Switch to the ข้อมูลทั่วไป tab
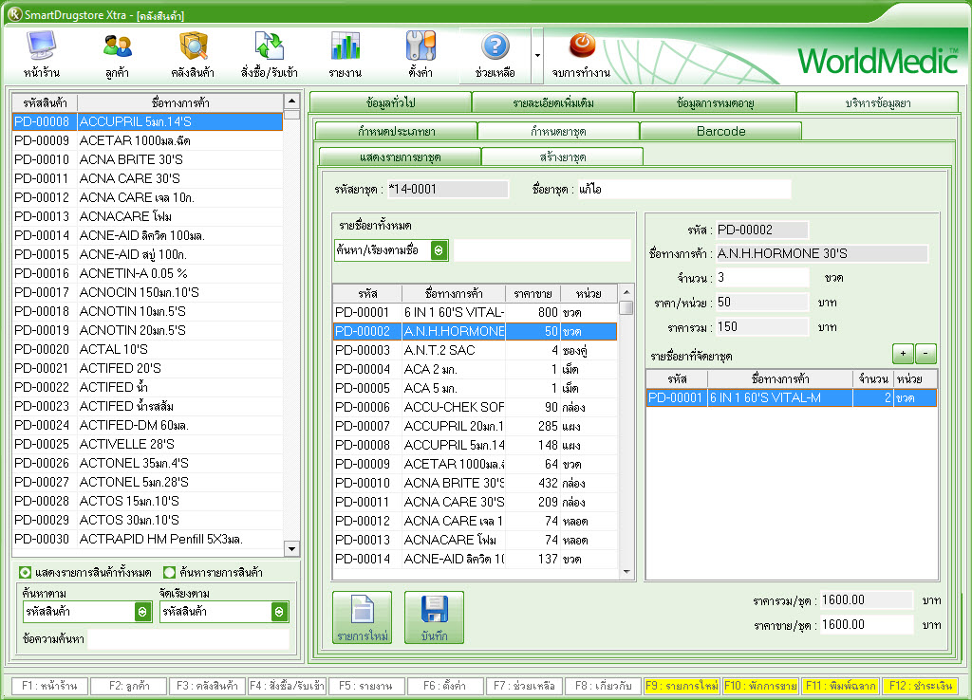The height and width of the screenshot is (700, 972). click(x=390, y=102)
